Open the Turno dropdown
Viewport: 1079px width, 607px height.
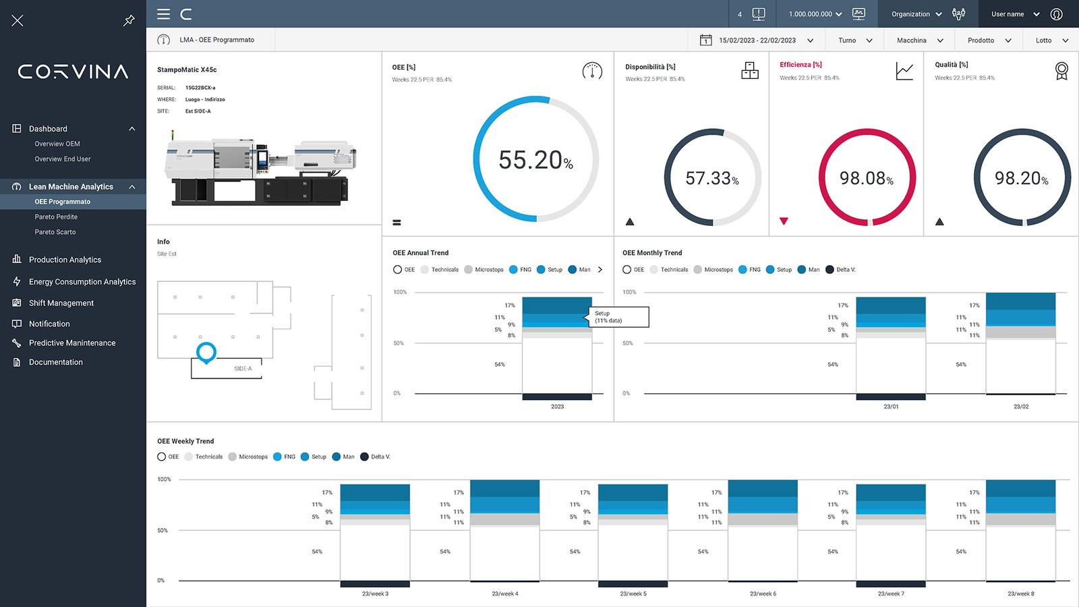[x=854, y=40]
